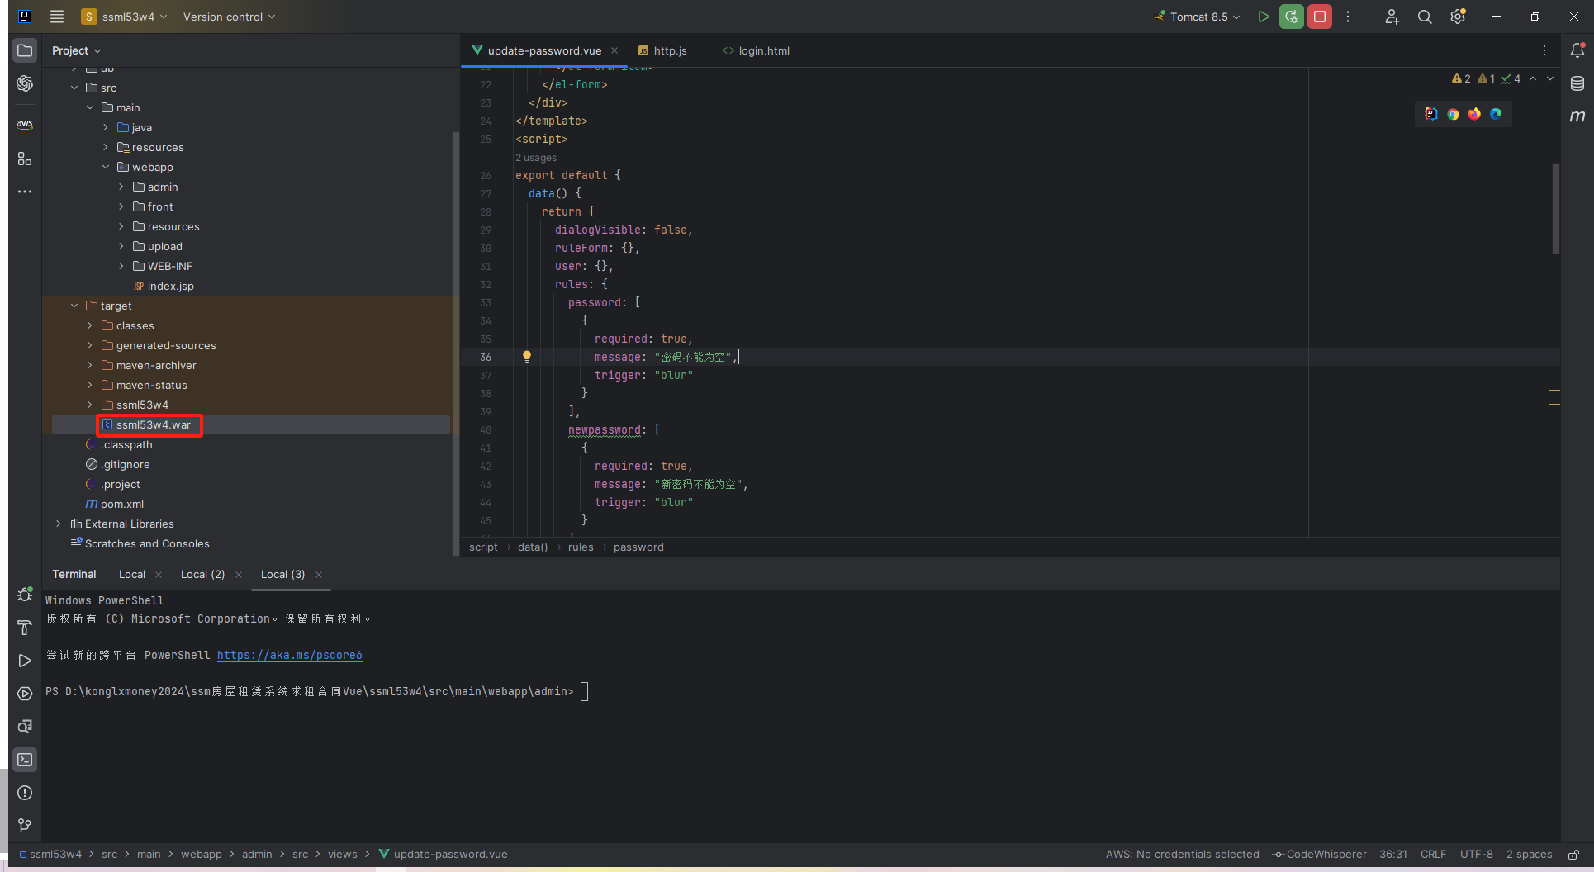Open the Git tool window
The image size is (1594, 872).
pyautogui.click(x=25, y=825)
